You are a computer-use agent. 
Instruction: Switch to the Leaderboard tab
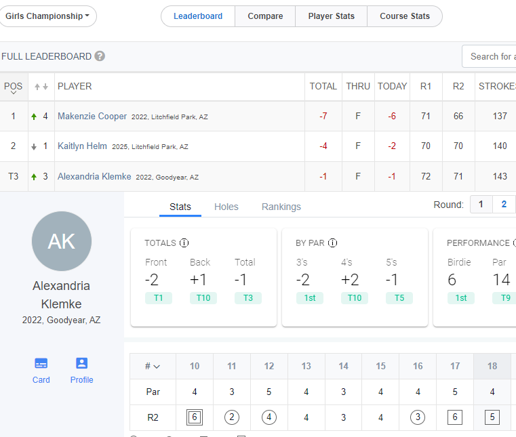coord(198,16)
